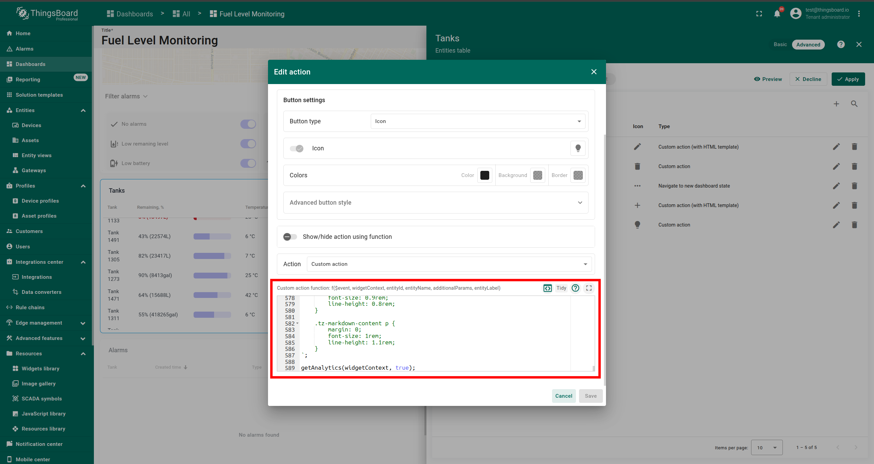The image size is (874, 464).
Task: Open the lightbulb icon picker
Action: (x=578, y=148)
